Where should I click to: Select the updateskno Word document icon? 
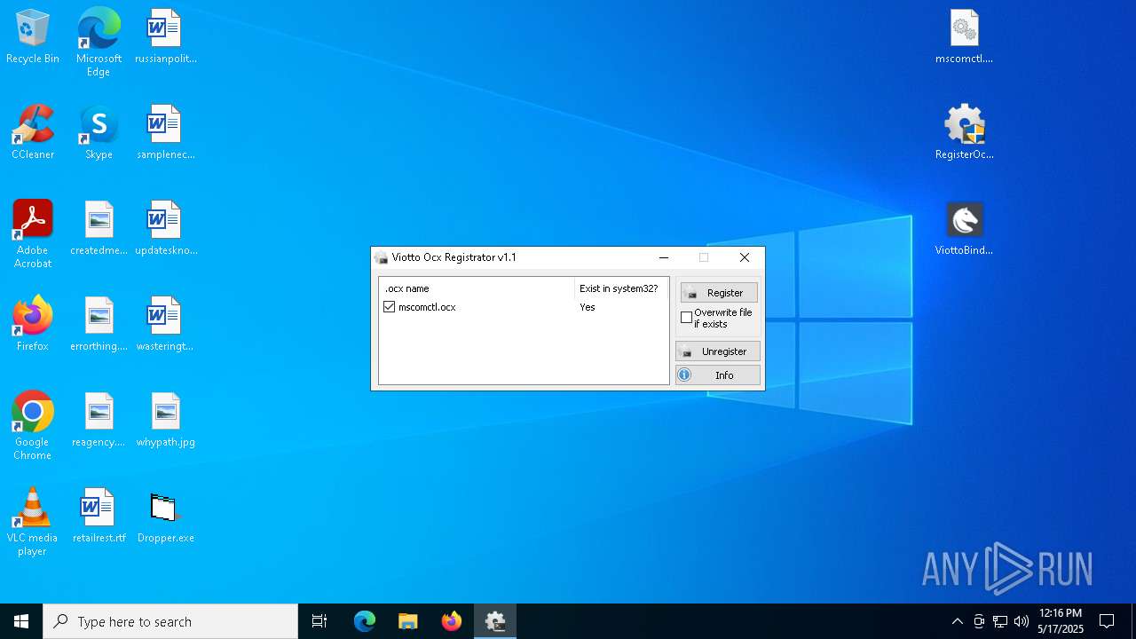pos(165,229)
